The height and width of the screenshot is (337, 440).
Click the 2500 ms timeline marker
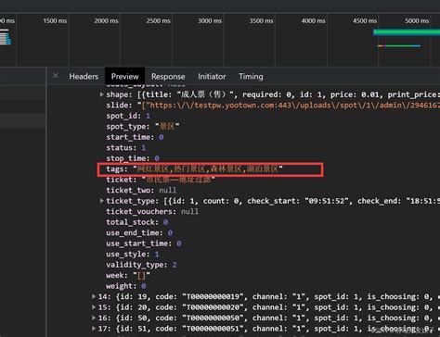point(158,20)
